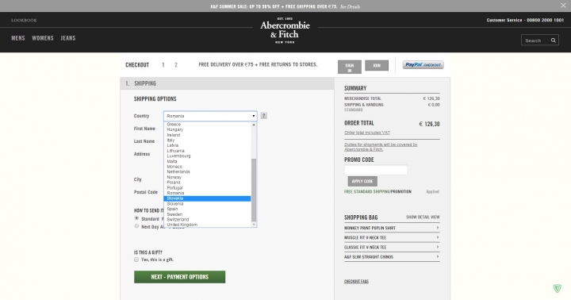Choose Slovenia from the country list
Screen dimensions: 571x300
pyautogui.click(x=207, y=204)
